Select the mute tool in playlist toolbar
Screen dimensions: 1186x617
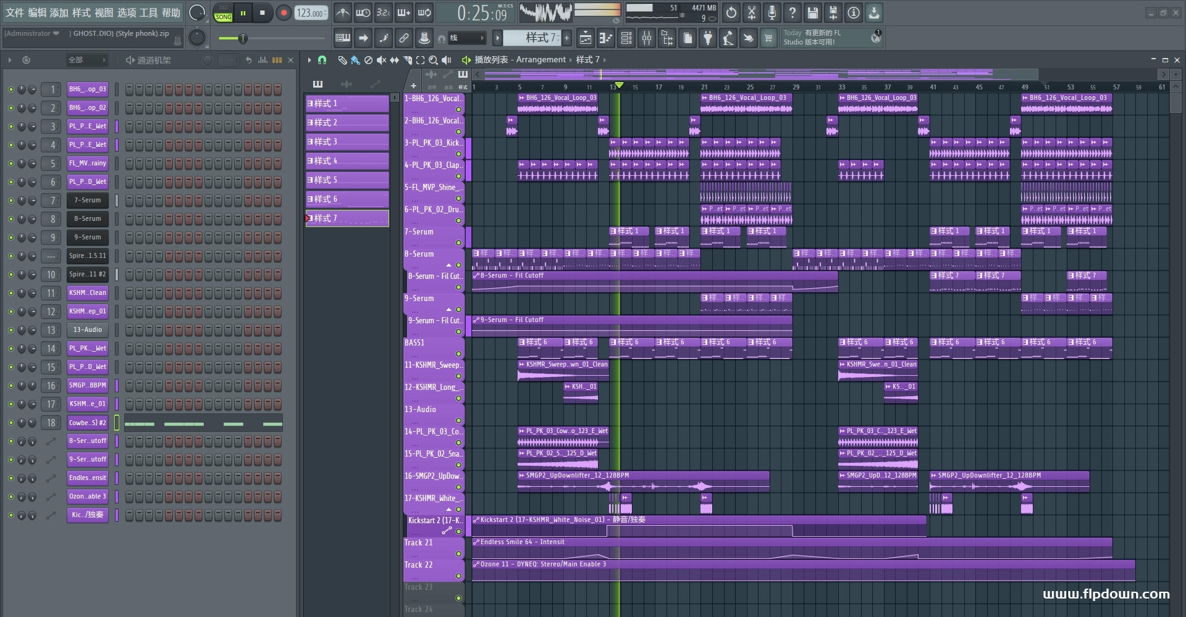[x=381, y=60]
